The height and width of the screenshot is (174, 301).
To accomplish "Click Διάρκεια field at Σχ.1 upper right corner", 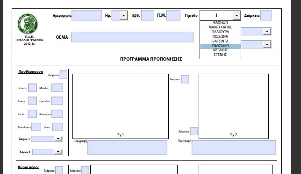I will 185,79.
